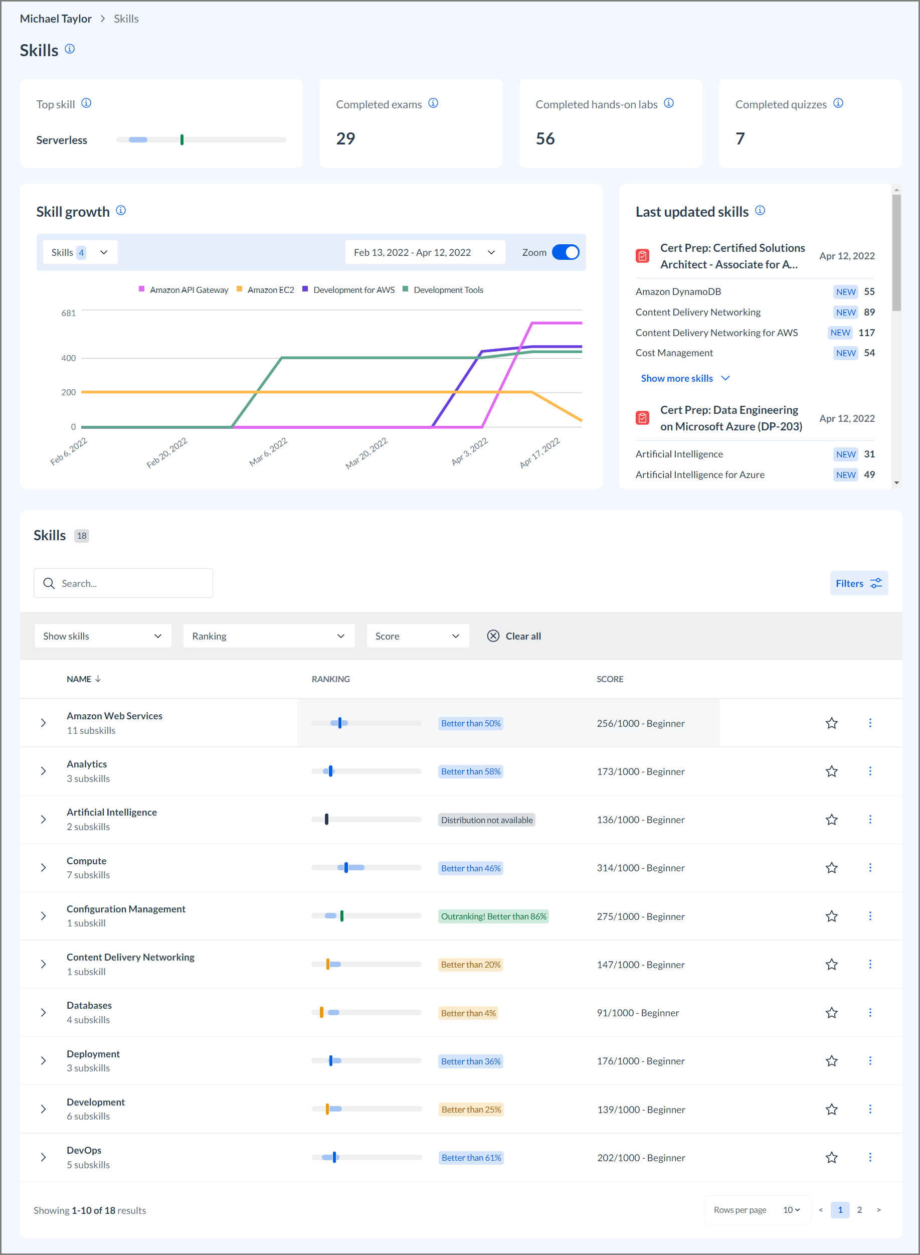Open the Filters panel
This screenshot has height=1255, width=920.
click(858, 583)
